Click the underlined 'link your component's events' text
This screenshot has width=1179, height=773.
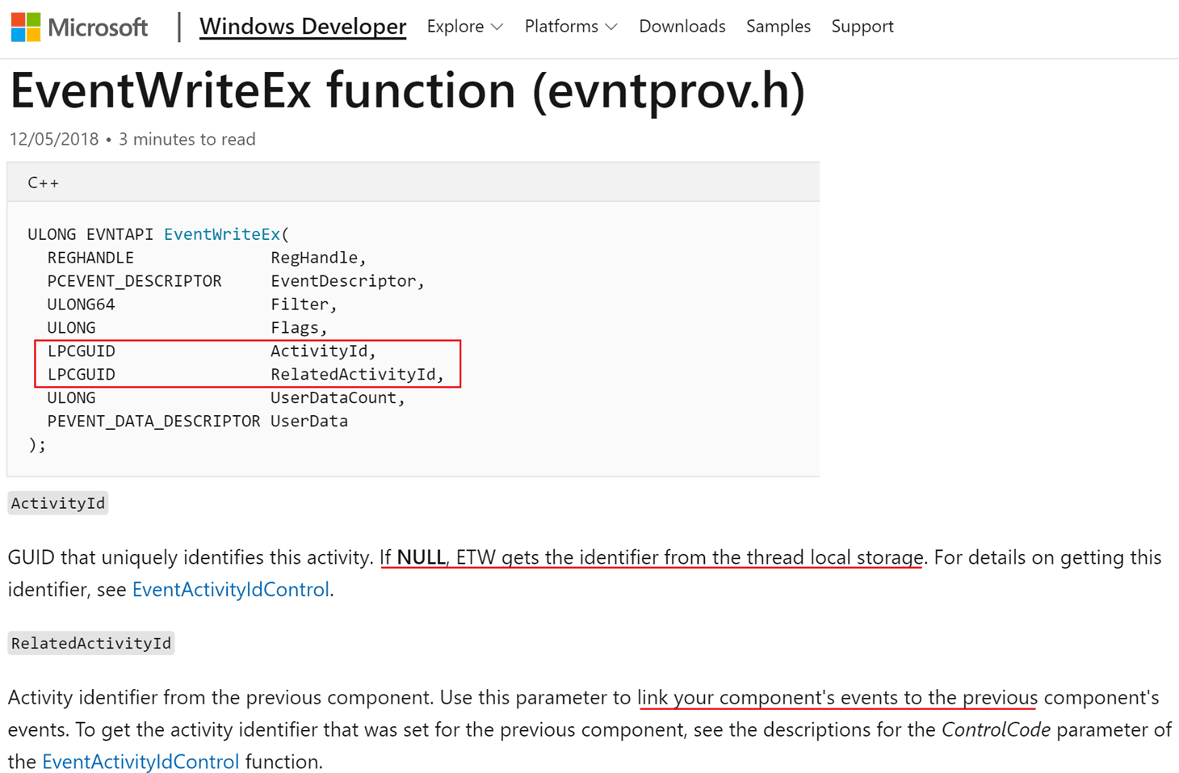837,697
